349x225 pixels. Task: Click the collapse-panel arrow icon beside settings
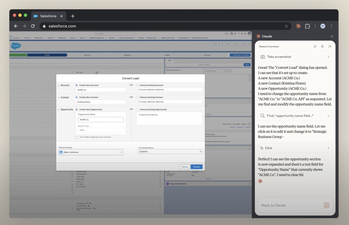tap(330, 47)
